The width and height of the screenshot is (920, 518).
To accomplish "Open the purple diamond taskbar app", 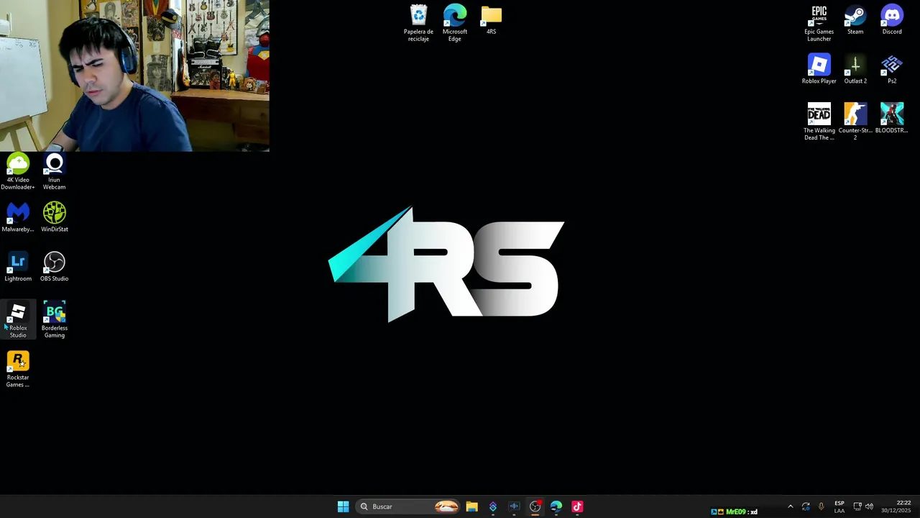I will tap(492, 506).
